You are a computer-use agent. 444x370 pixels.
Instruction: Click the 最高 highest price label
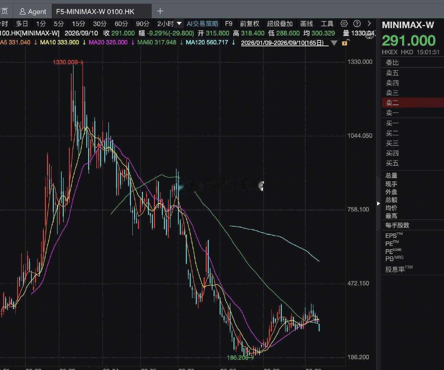391,216
